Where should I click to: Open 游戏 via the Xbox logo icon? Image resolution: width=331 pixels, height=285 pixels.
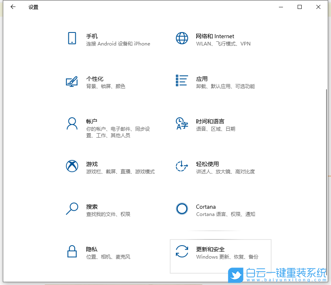tap(72, 166)
